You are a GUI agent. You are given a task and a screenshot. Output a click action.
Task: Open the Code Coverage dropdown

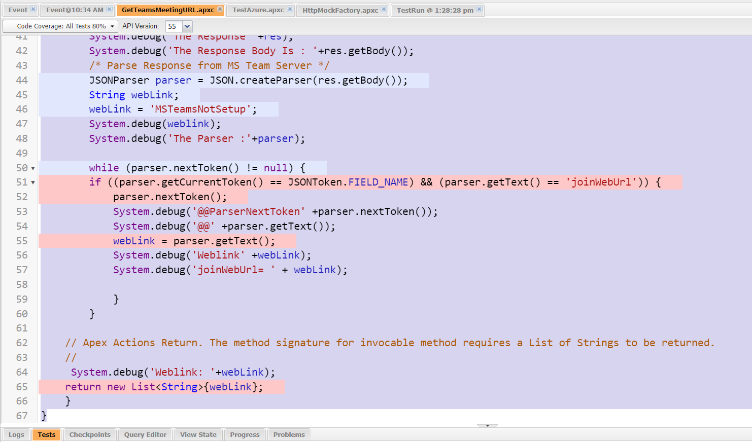click(x=60, y=26)
